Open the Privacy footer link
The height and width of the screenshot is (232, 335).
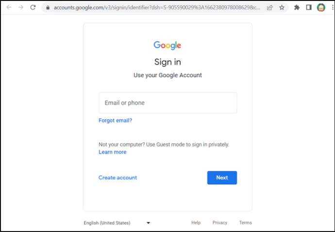click(x=220, y=223)
